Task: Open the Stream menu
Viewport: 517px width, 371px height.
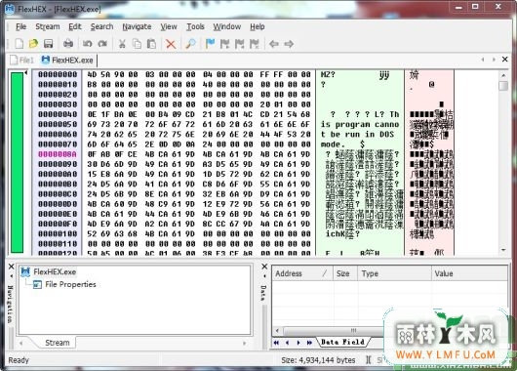Action: click(48, 26)
